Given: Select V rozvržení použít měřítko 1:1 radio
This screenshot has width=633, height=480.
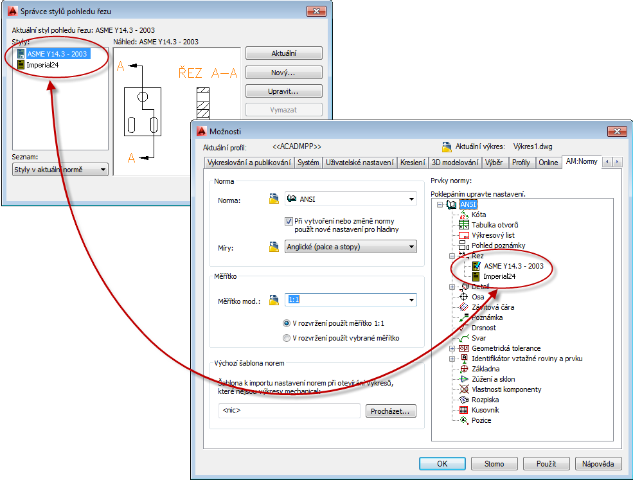Looking at the screenshot, I should (287, 323).
